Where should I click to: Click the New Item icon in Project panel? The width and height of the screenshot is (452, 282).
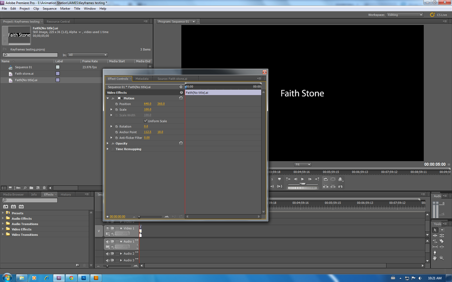[x=38, y=188]
